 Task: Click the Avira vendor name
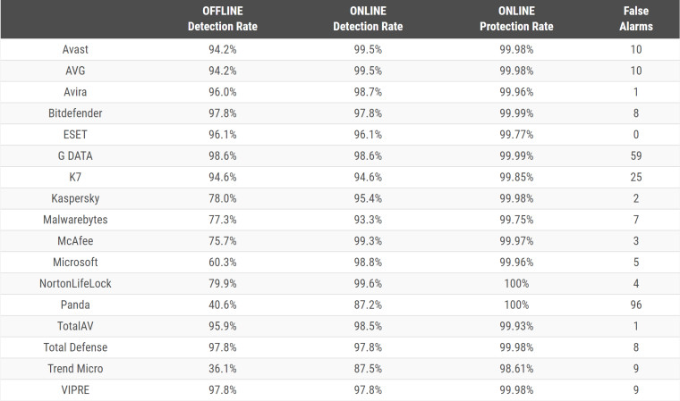pyautogui.click(x=75, y=92)
